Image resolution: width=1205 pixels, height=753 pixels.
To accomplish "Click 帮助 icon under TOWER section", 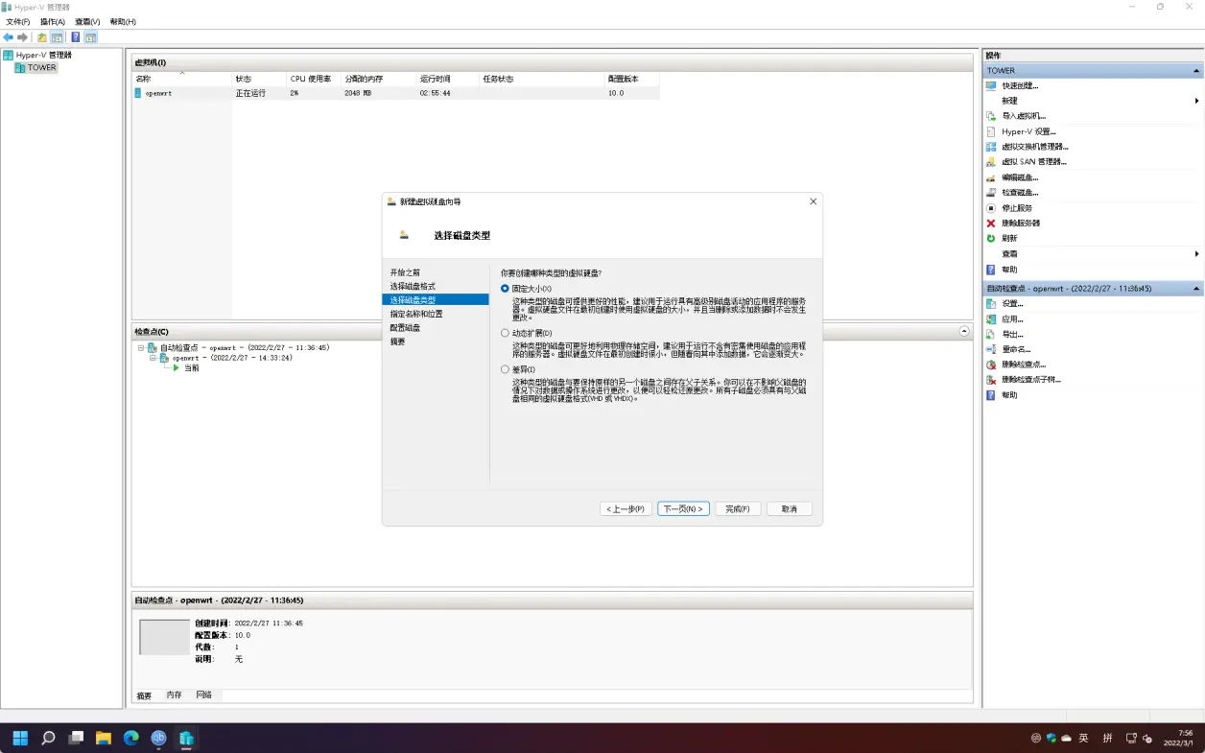I will 991,270.
